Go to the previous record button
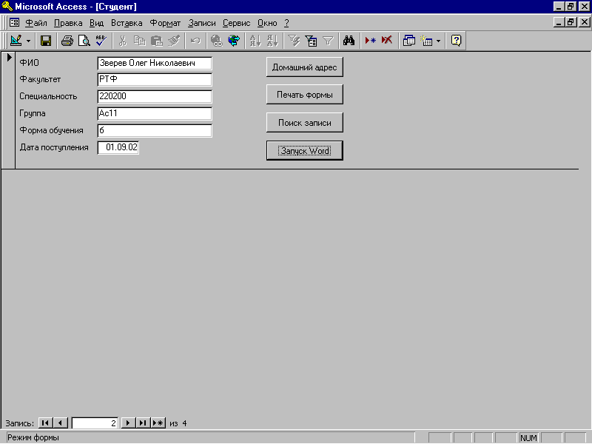This screenshot has width=592, height=444. tap(61, 423)
